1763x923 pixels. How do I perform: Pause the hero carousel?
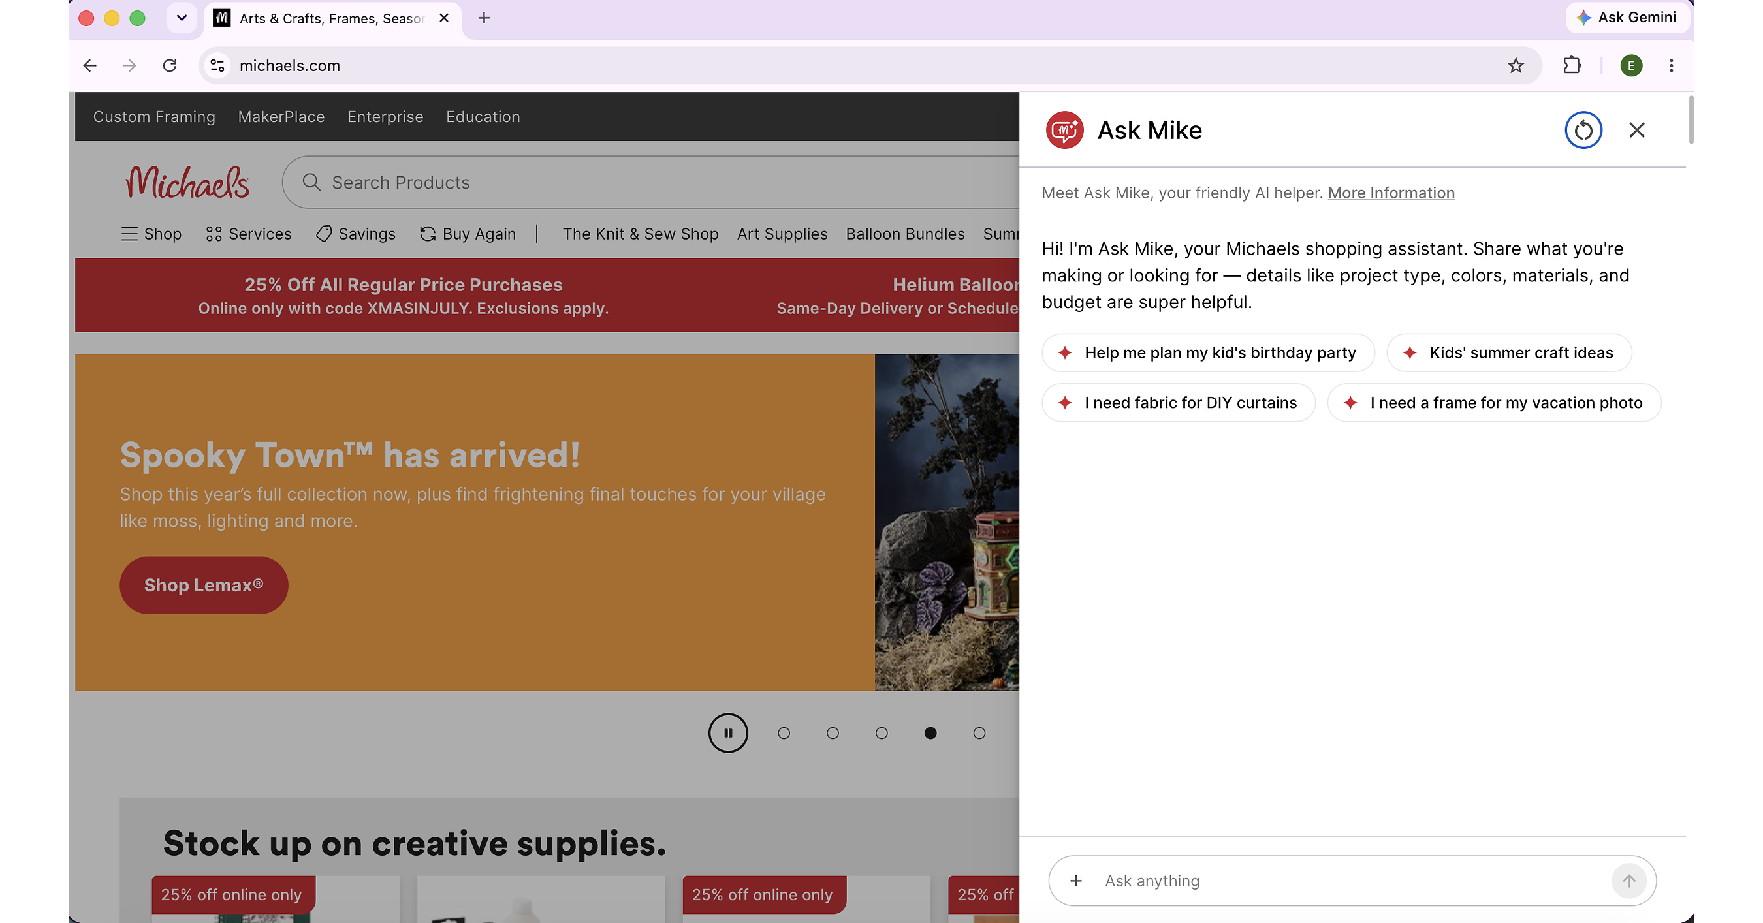point(727,733)
